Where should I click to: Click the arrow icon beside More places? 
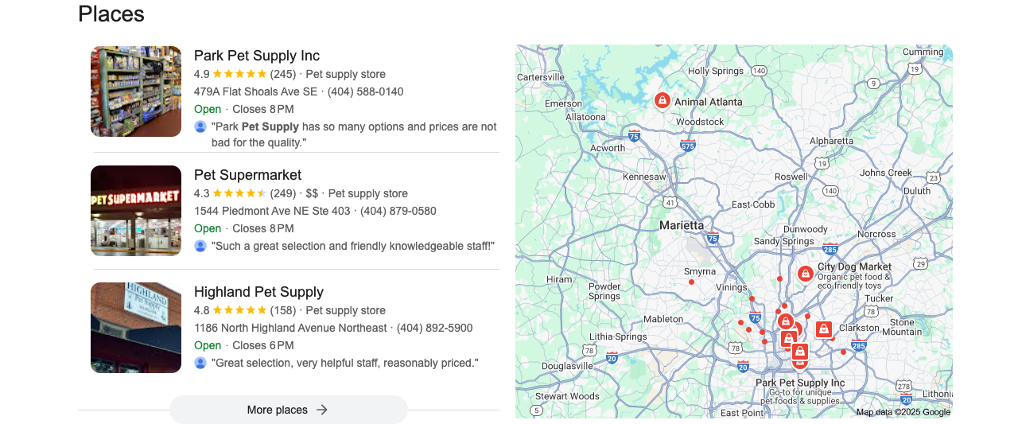[322, 410]
